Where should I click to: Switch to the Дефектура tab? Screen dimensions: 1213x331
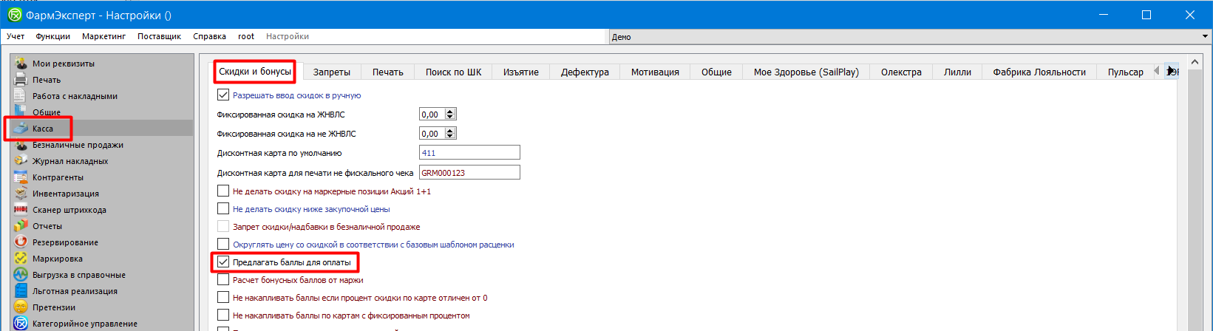(585, 72)
